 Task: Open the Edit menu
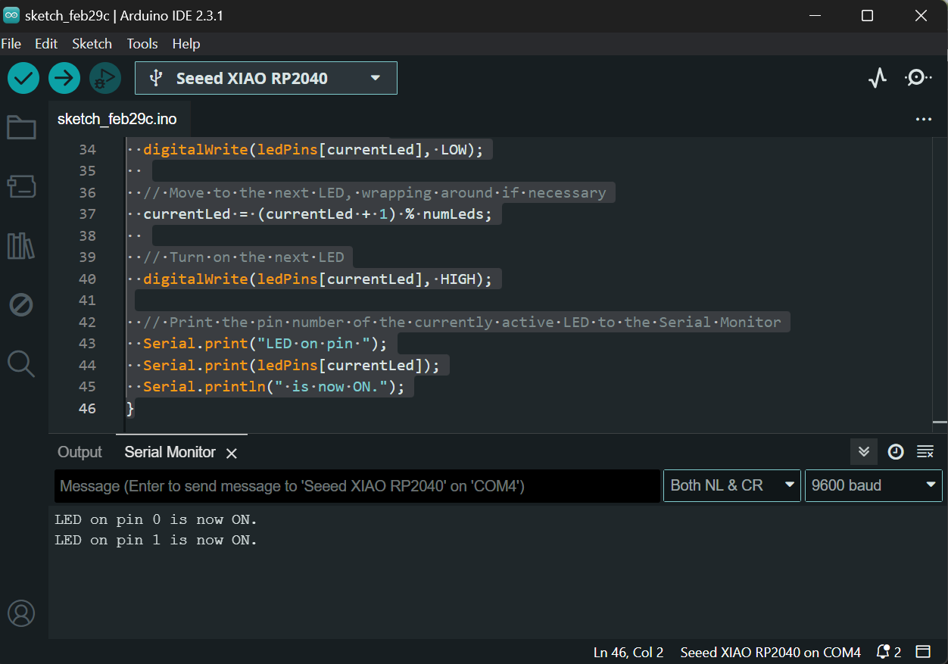[46, 44]
